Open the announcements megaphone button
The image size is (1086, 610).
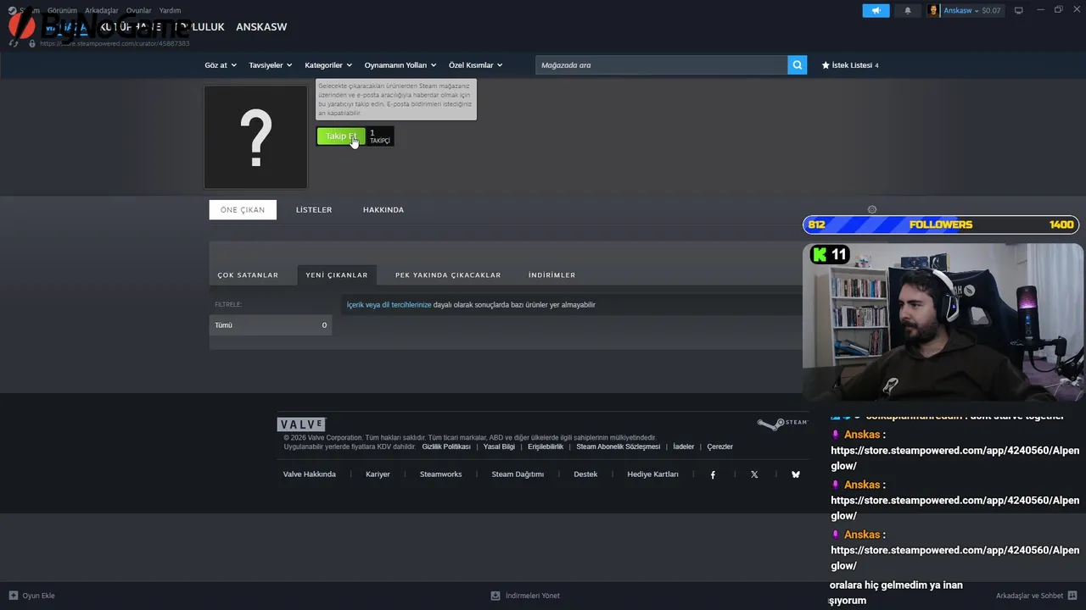coord(876,10)
